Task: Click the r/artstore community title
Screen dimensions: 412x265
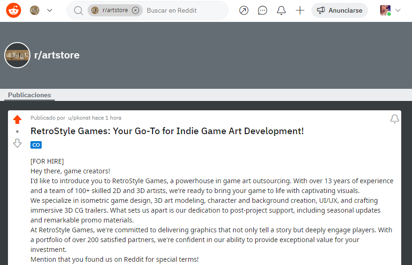Action: (x=57, y=55)
